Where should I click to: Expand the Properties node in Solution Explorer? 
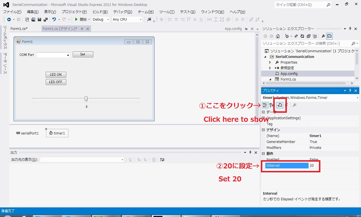coord(270,62)
